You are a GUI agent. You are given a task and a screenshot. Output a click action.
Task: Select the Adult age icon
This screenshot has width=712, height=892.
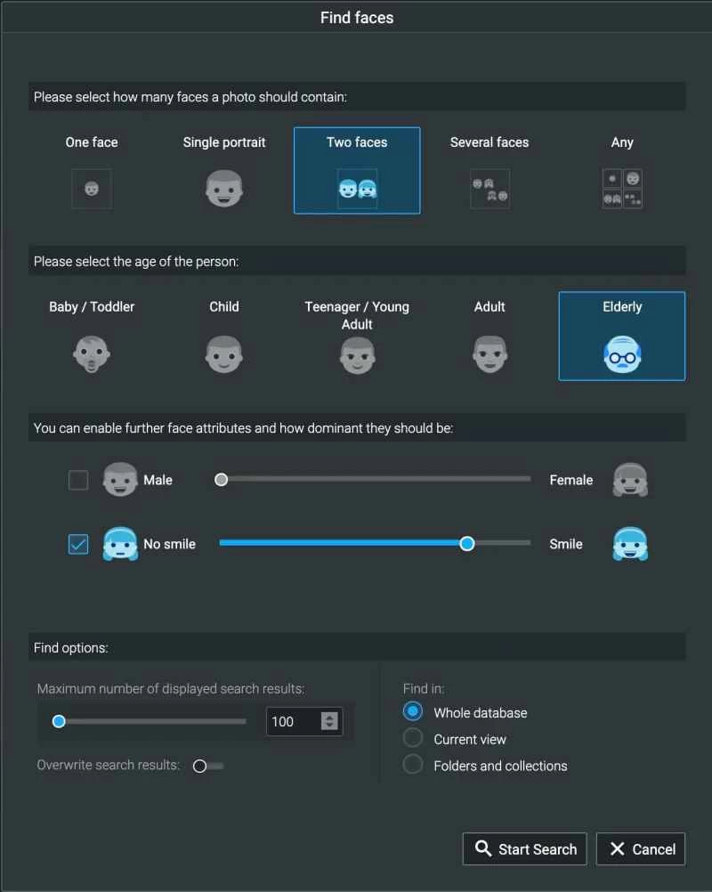(489, 354)
